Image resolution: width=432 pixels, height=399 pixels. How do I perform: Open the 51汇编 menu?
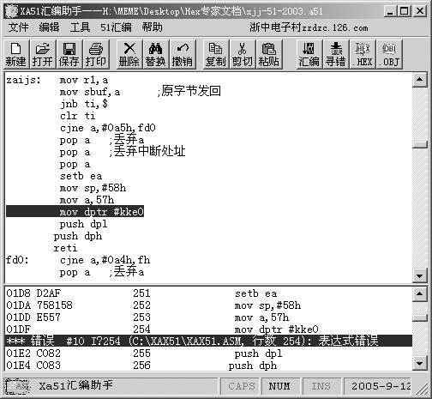point(116,27)
